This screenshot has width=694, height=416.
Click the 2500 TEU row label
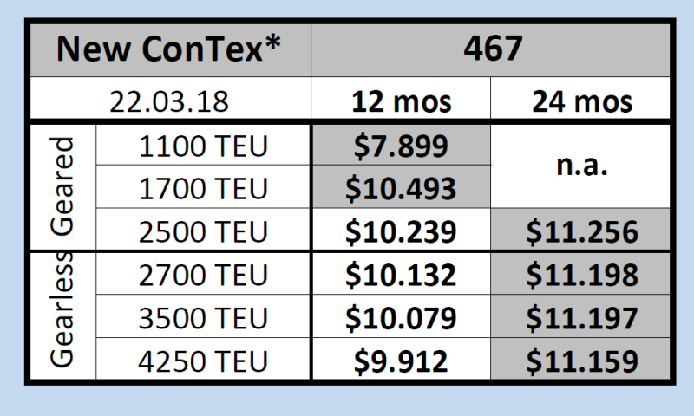point(203,230)
